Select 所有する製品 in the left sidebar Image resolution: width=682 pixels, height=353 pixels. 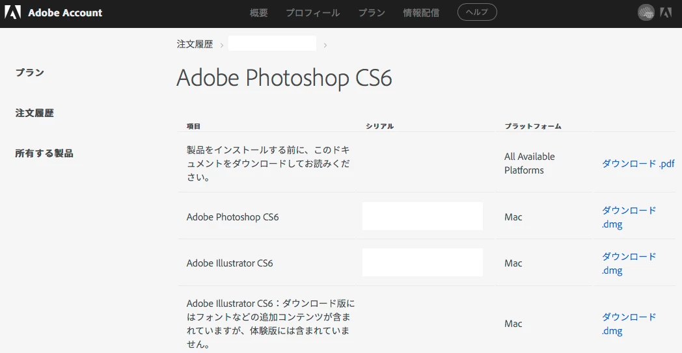coord(44,153)
